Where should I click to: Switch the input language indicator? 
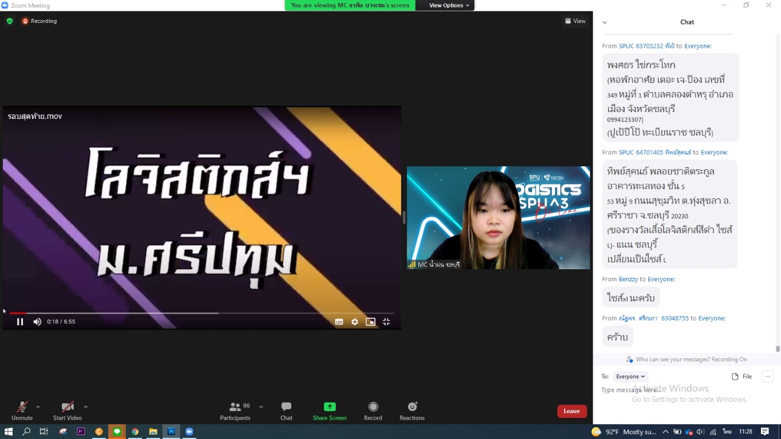click(x=727, y=432)
